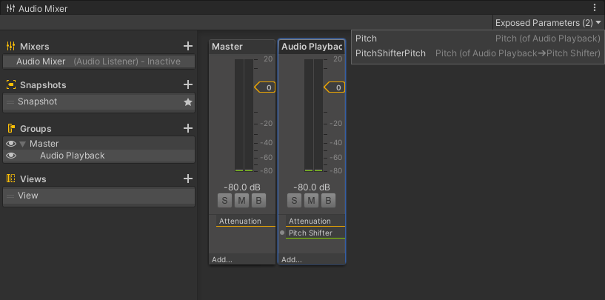Open the Audio Mixer panel kebab menu
Image resolution: width=605 pixels, height=300 pixels.
click(x=595, y=7)
